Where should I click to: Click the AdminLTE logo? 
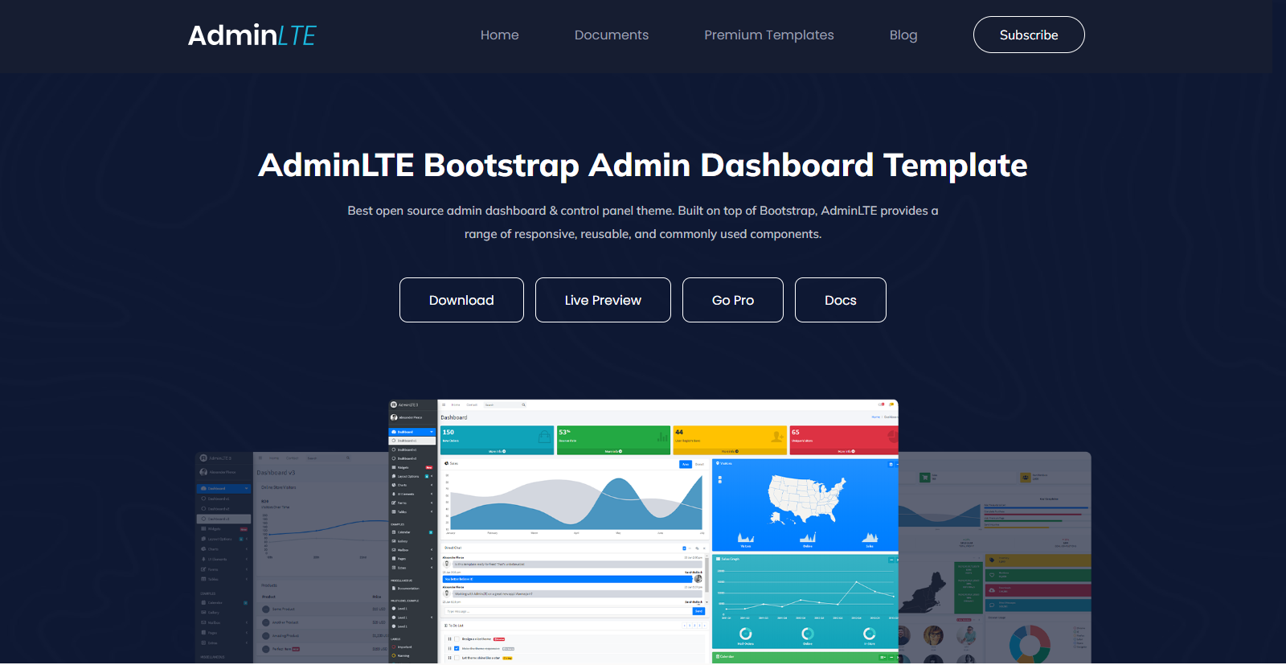click(x=252, y=35)
